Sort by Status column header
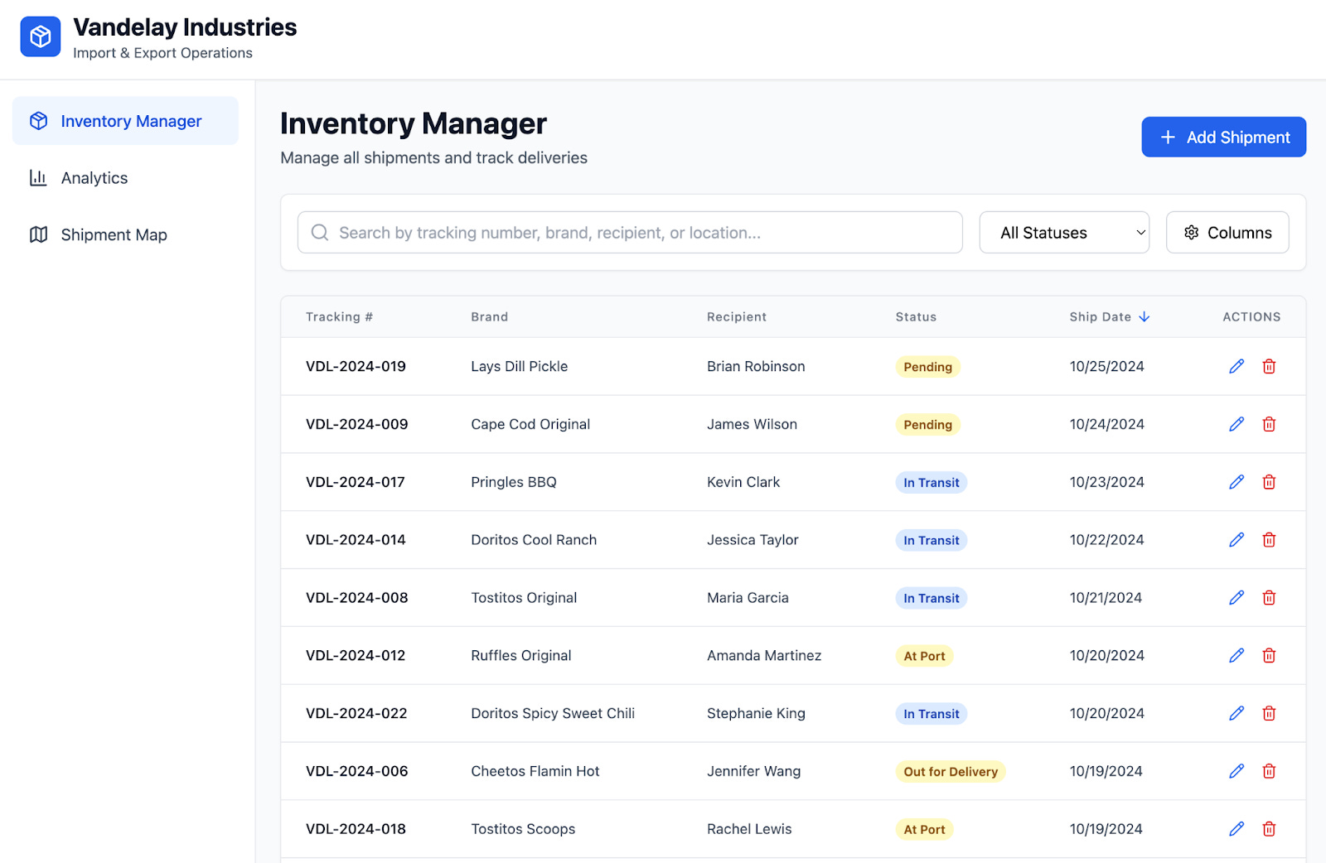The height and width of the screenshot is (863, 1326). click(x=916, y=317)
